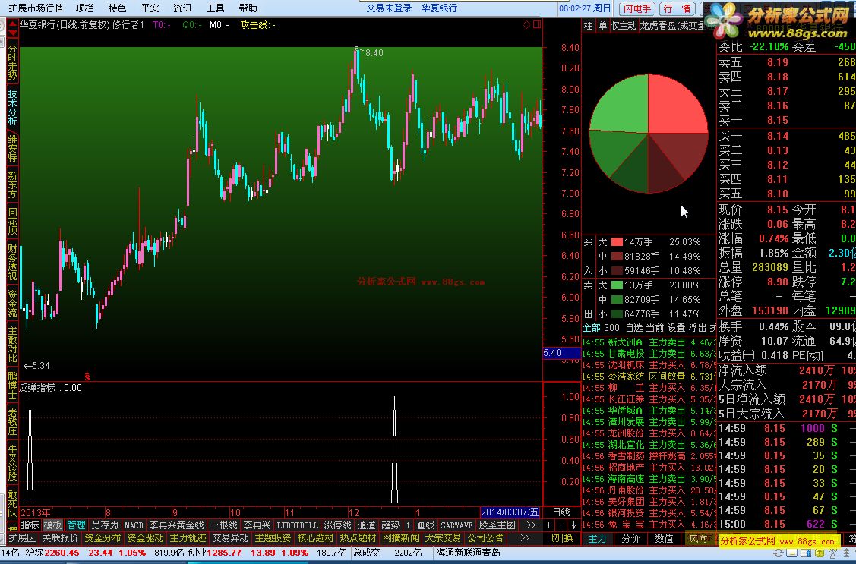This screenshot has width=856, height=564.
Task: Open the 特色 menu
Action: click(117, 8)
